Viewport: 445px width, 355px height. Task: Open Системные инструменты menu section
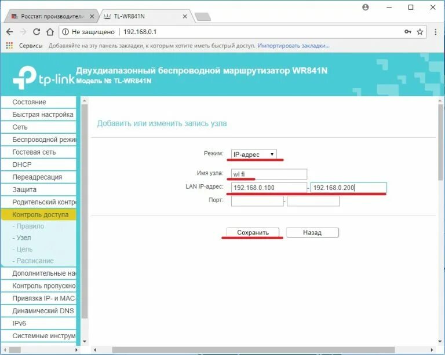click(x=39, y=336)
